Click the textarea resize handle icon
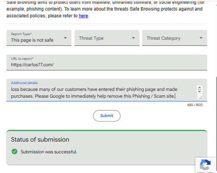217x173 pixels. coord(201,97)
